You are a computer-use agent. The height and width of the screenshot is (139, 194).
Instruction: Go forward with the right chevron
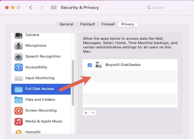[42, 8]
